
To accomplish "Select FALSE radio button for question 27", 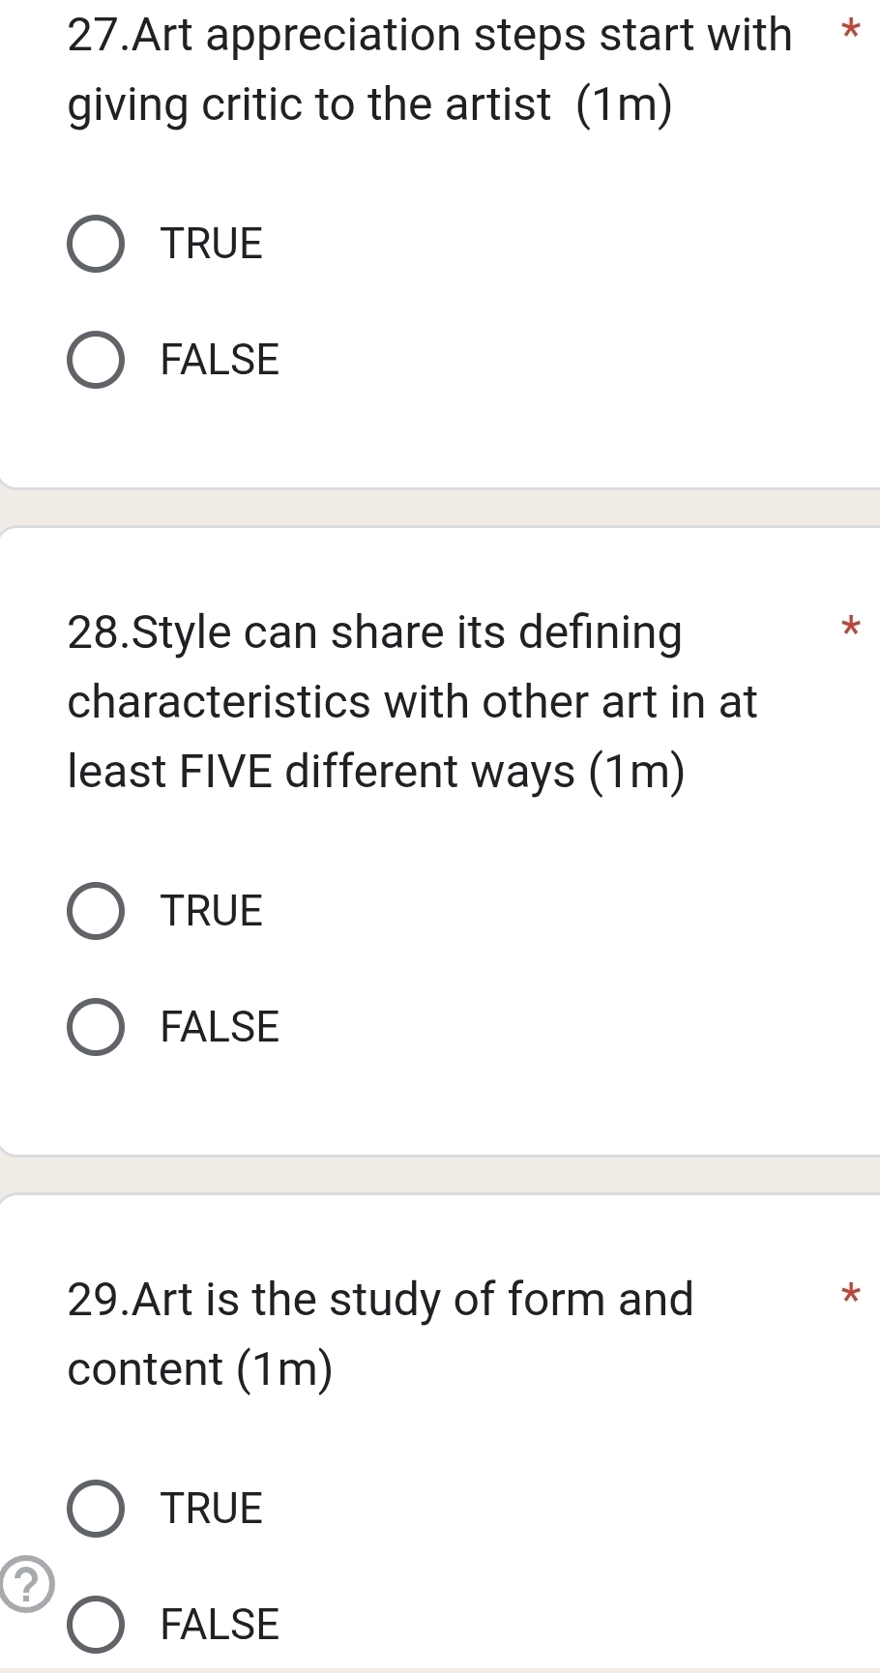I will coord(96,360).
